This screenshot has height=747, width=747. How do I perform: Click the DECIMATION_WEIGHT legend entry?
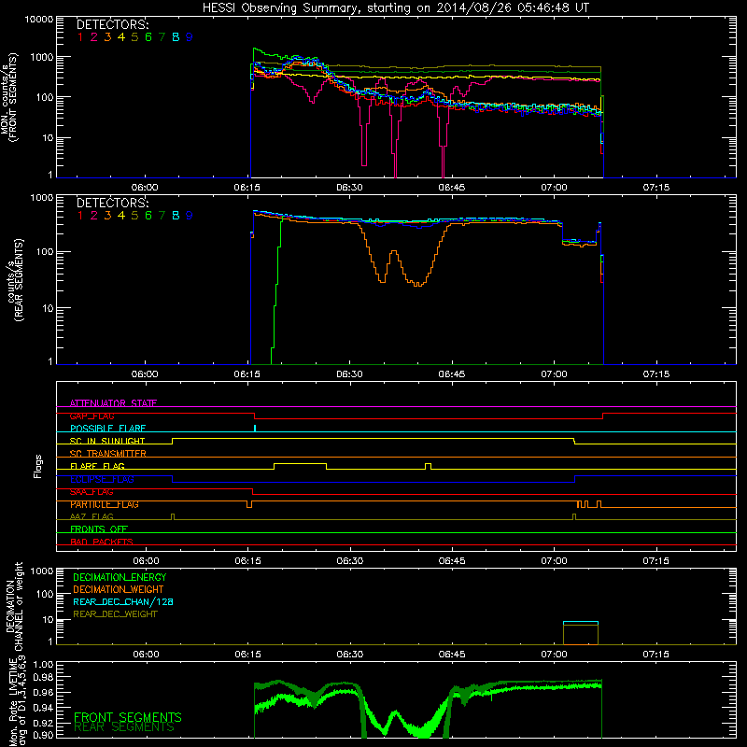click(x=119, y=589)
